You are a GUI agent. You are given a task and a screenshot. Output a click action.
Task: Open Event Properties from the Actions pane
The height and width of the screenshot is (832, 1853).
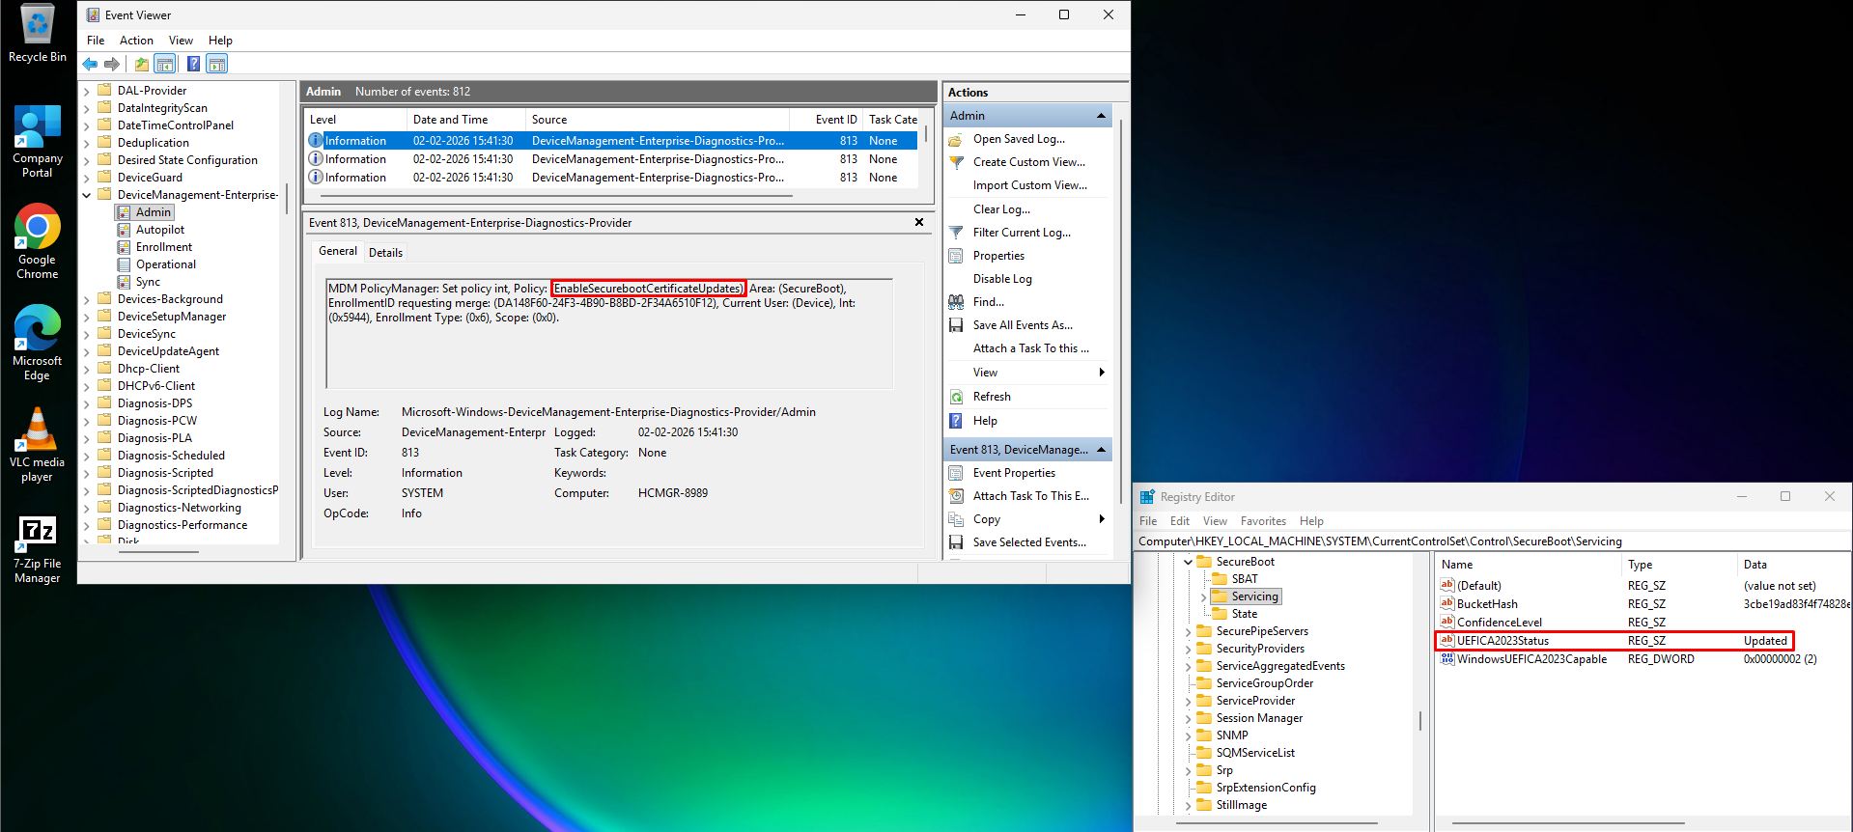[1014, 473]
